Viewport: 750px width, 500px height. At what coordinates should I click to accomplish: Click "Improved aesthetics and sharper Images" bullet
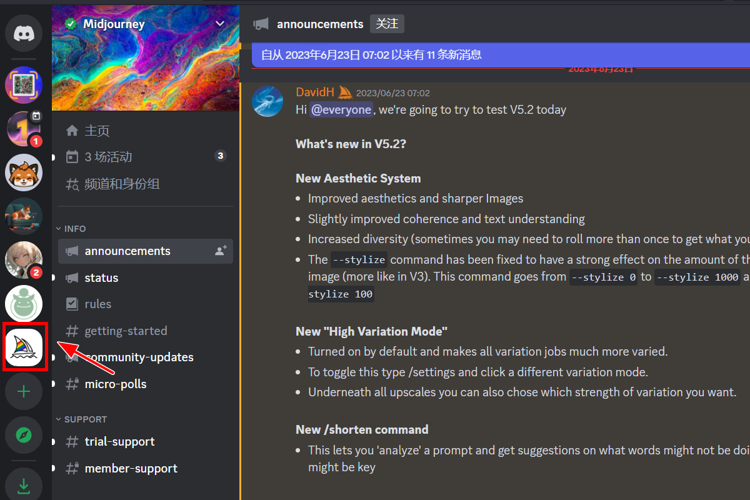[416, 199]
